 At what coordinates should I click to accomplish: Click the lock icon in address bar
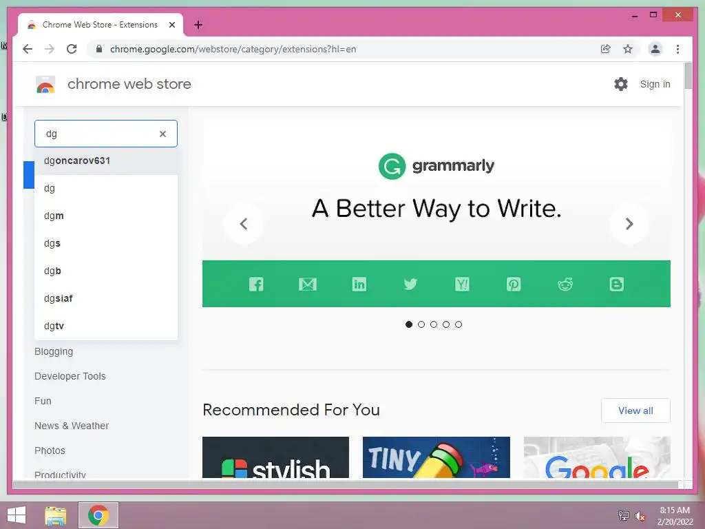pyautogui.click(x=99, y=49)
